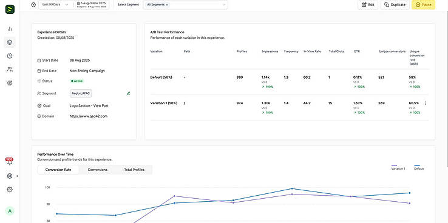The width and height of the screenshot is (448, 223).
Task: Click the 924 profiles value
Action: 240,103
